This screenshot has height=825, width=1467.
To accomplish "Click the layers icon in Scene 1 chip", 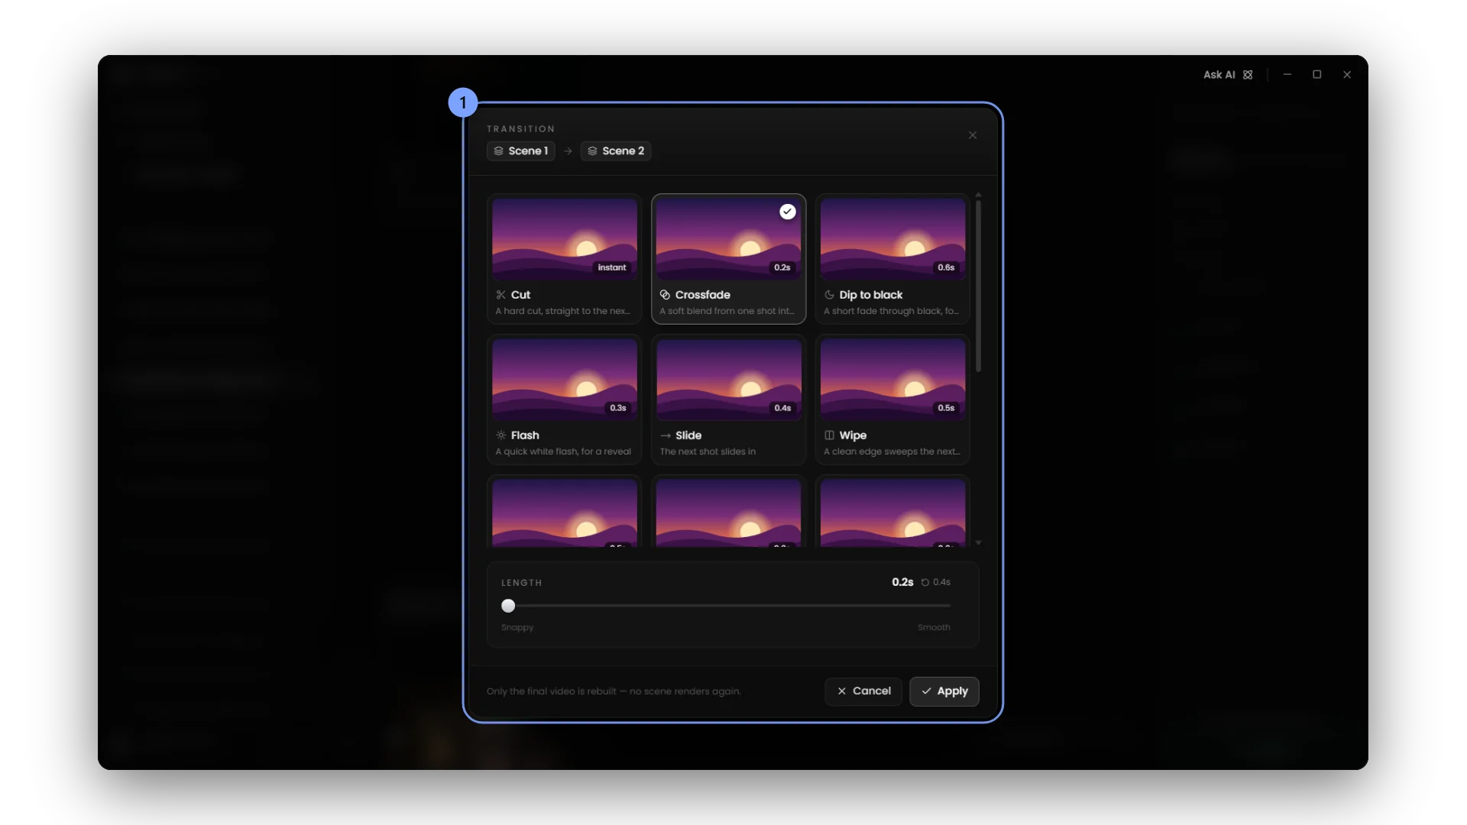I will (x=498, y=151).
